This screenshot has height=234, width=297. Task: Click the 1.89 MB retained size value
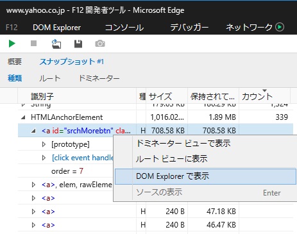(x=223, y=117)
